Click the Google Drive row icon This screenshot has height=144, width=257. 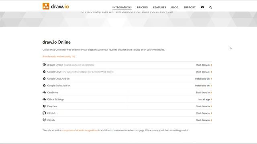coord(44,72)
